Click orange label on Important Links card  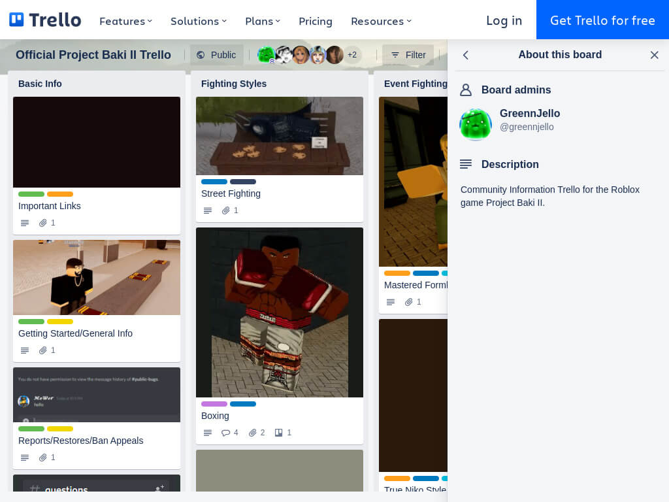coord(60,194)
